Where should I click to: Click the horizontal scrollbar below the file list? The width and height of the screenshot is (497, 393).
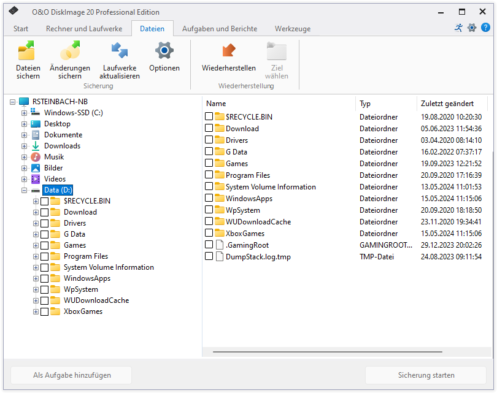pos(328,352)
